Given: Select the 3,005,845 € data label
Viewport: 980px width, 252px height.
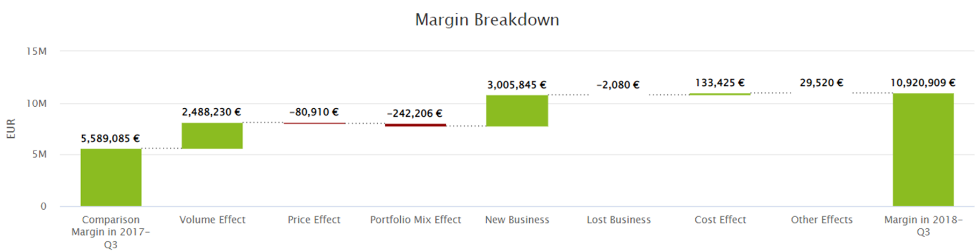Looking at the screenshot, I should [517, 85].
